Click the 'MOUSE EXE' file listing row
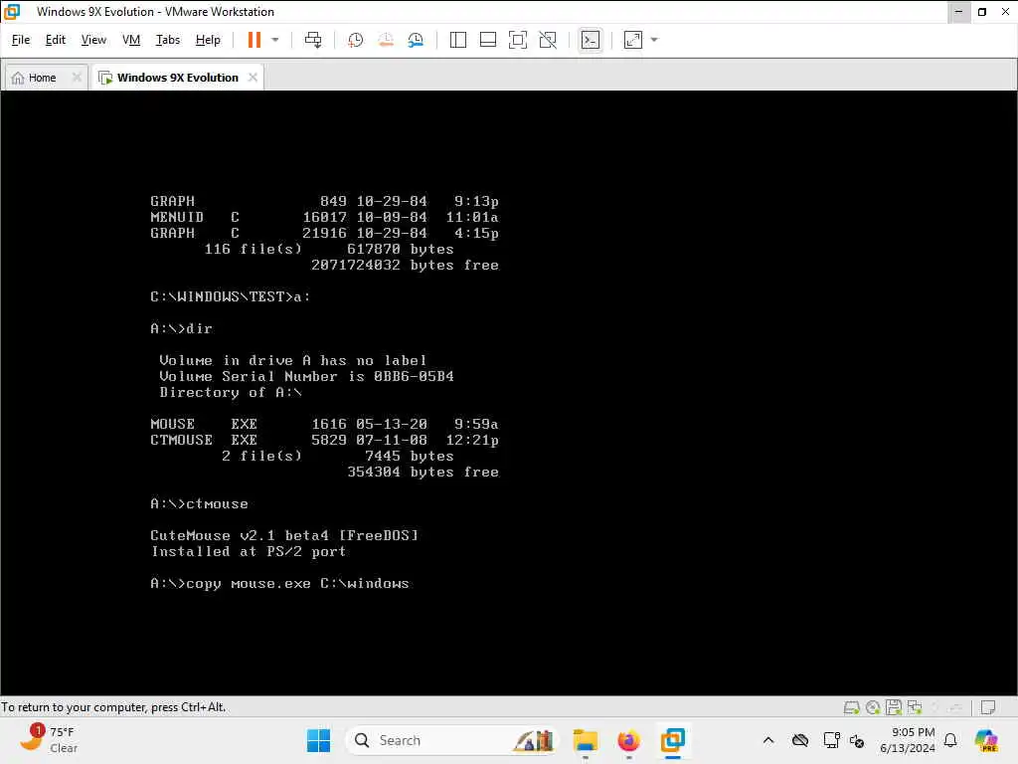Viewport: 1018px width, 764px height. (x=325, y=424)
